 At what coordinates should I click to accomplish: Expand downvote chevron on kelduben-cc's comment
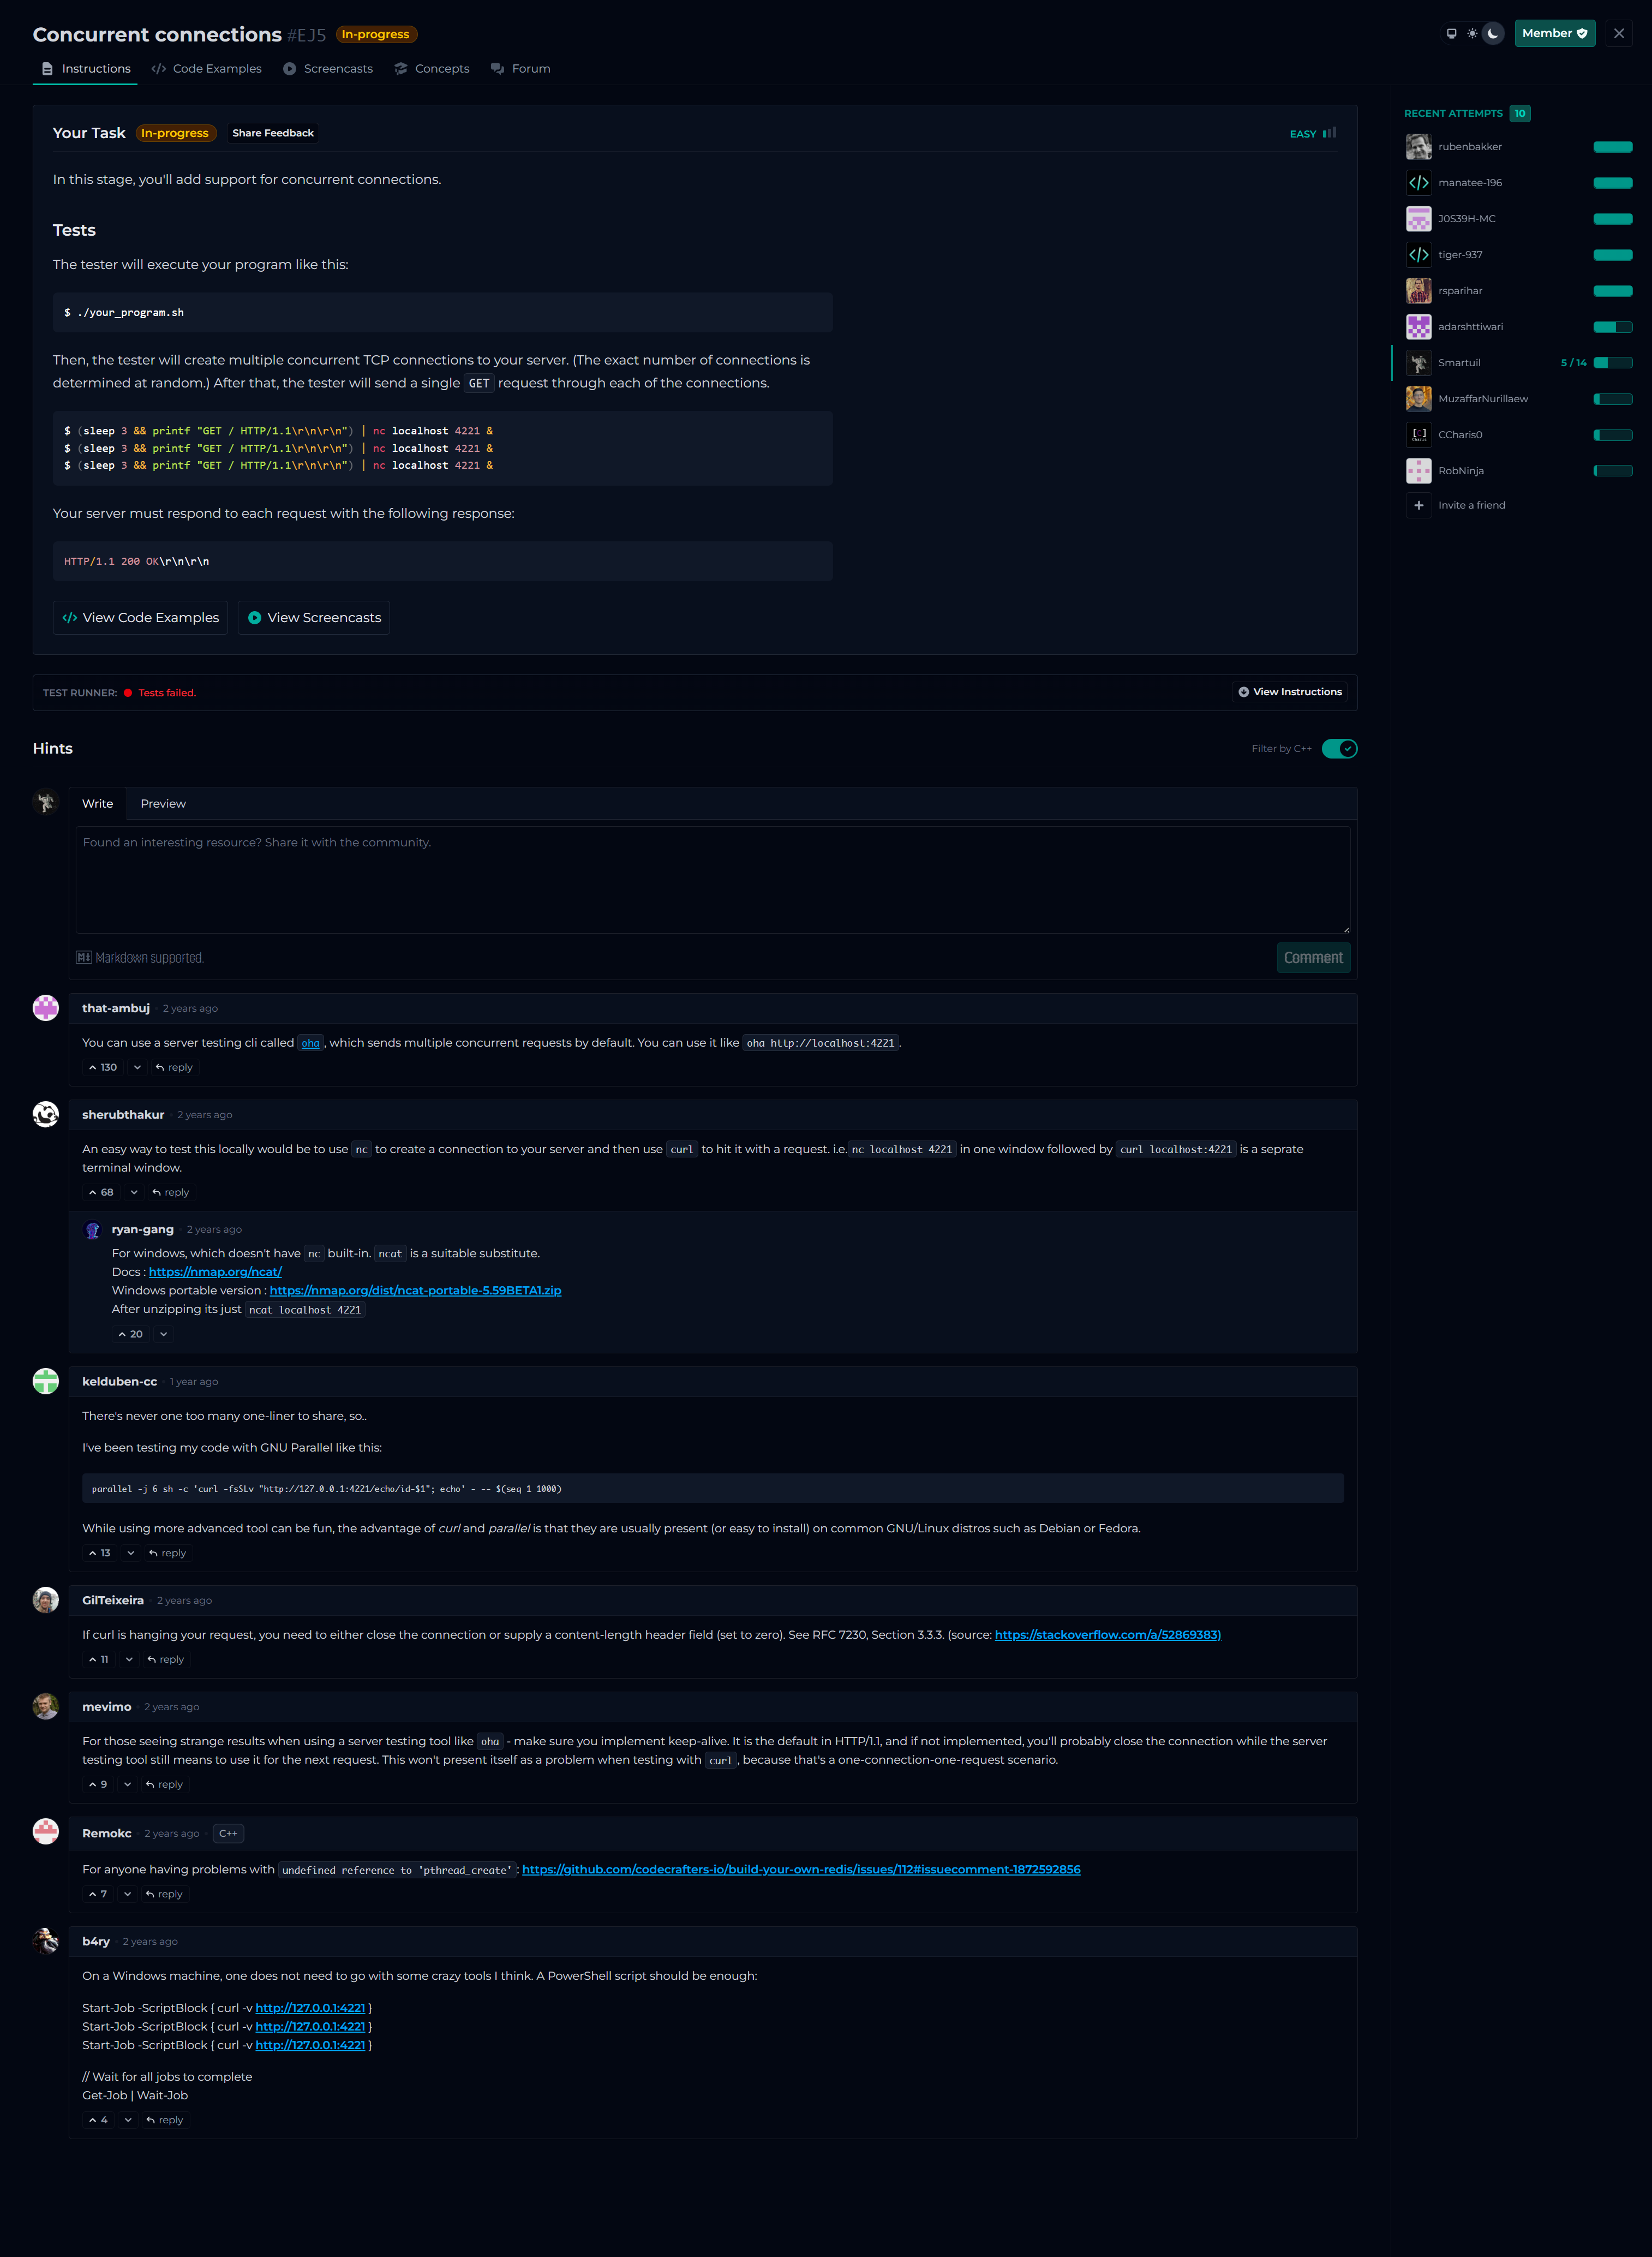point(131,1553)
